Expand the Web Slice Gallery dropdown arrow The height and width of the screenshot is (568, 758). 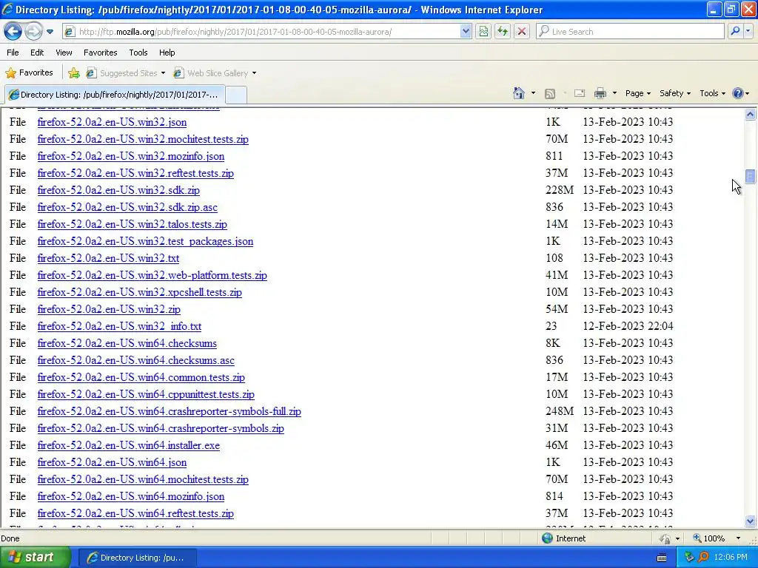pyautogui.click(x=255, y=73)
